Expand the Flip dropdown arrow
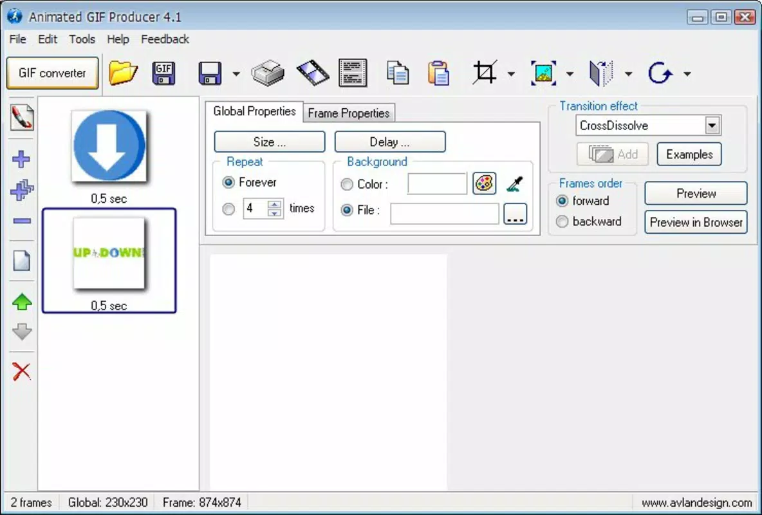762x515 pixels. pos(628,74)
